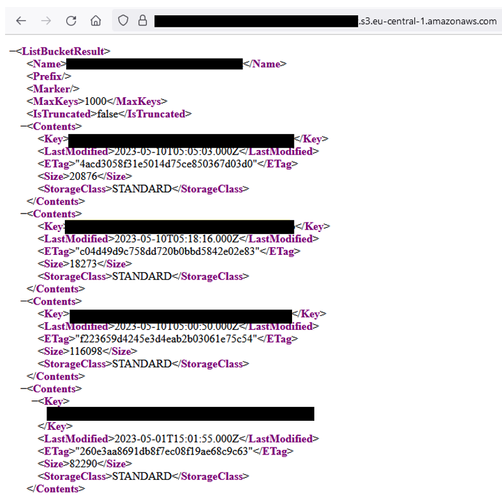Image resolution: width=502 pixels, height=499 pixels.
Task: Open the browser home page
Action: (x=95, y=21)
